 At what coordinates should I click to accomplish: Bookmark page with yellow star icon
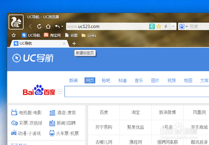159,26
